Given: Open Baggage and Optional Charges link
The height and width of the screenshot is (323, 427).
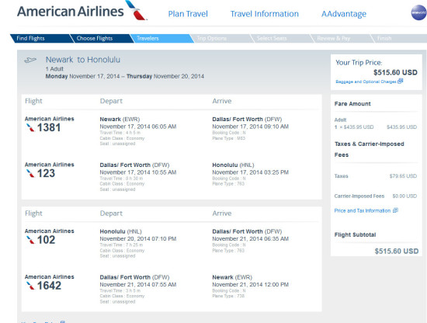Looking at the screenshot, I should coord(366,82).
